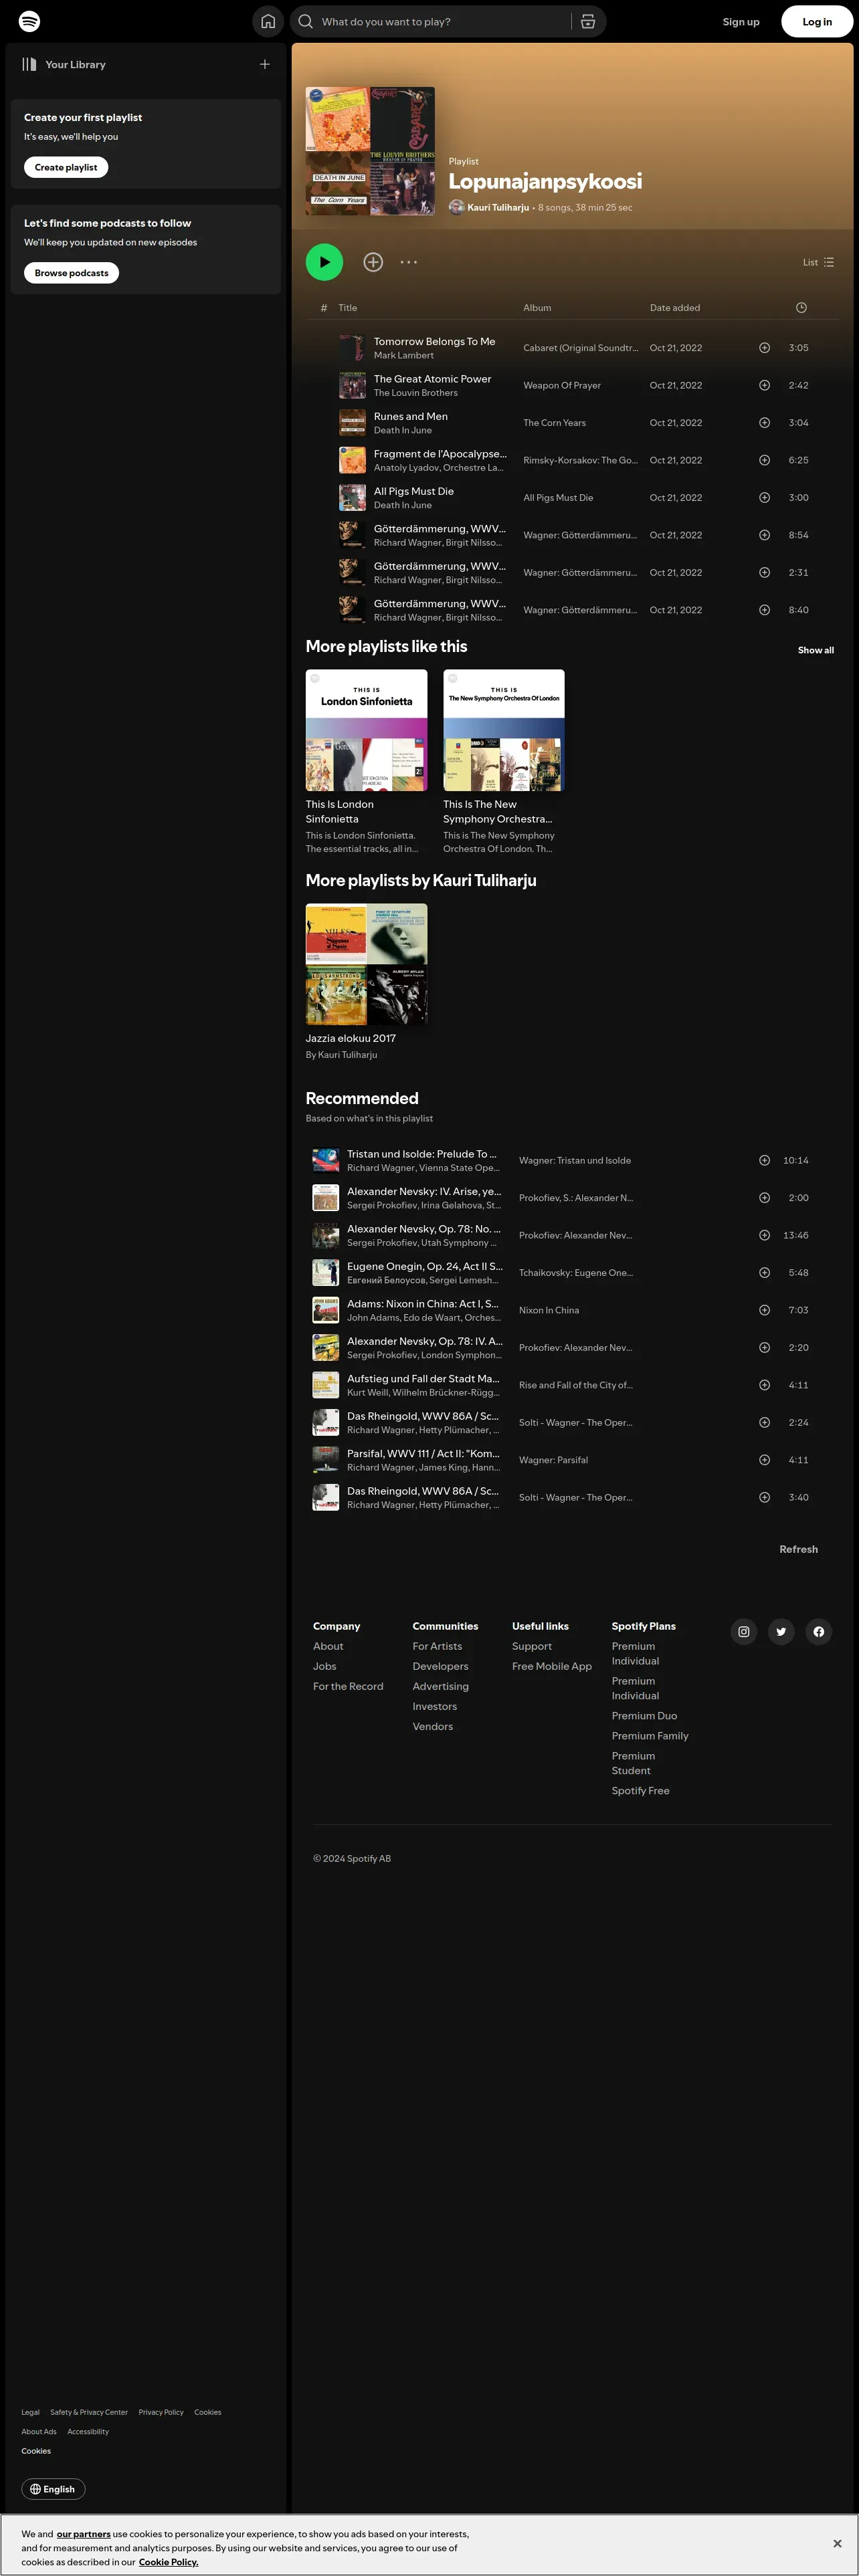This screenshot has height=2576, width=859.
Task: Open Cookie Policy link in banner
Action: tap(168, 2562)
